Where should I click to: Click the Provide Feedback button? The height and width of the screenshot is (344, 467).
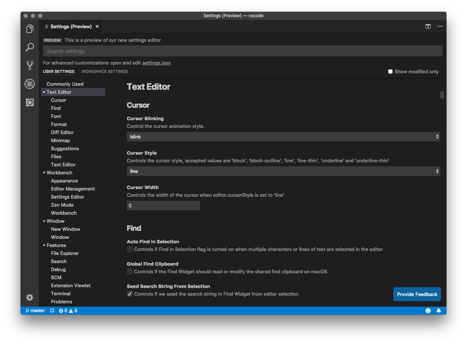click(417, 294)
